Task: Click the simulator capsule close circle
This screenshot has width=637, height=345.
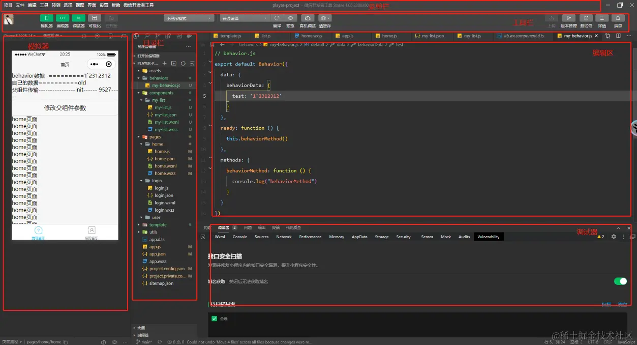Action: 109,65
